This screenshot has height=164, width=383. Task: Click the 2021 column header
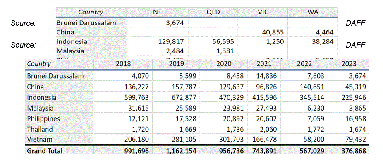coord(264,64)
